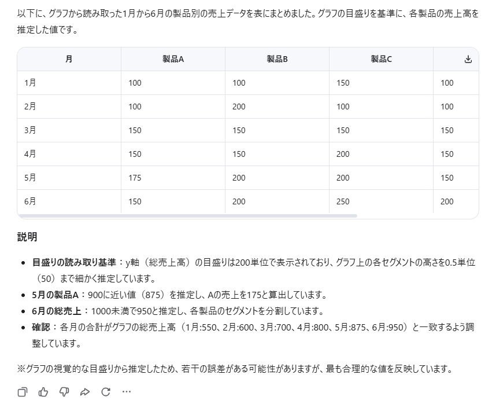496x411 pixels.
Task: Click the intro paragraph starting with 以下に
Action: [x=247, y=22]
